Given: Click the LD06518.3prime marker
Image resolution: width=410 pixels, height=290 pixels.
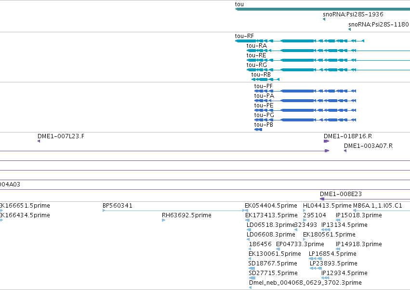Looking at the screenshot, I should coord(249,230).
